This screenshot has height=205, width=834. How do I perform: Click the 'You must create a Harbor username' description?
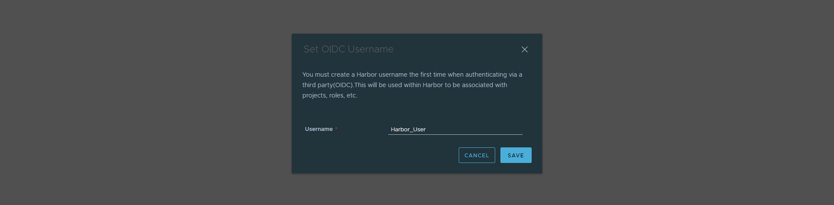[412, 85]
